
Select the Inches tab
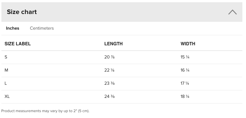coord(13,28)
